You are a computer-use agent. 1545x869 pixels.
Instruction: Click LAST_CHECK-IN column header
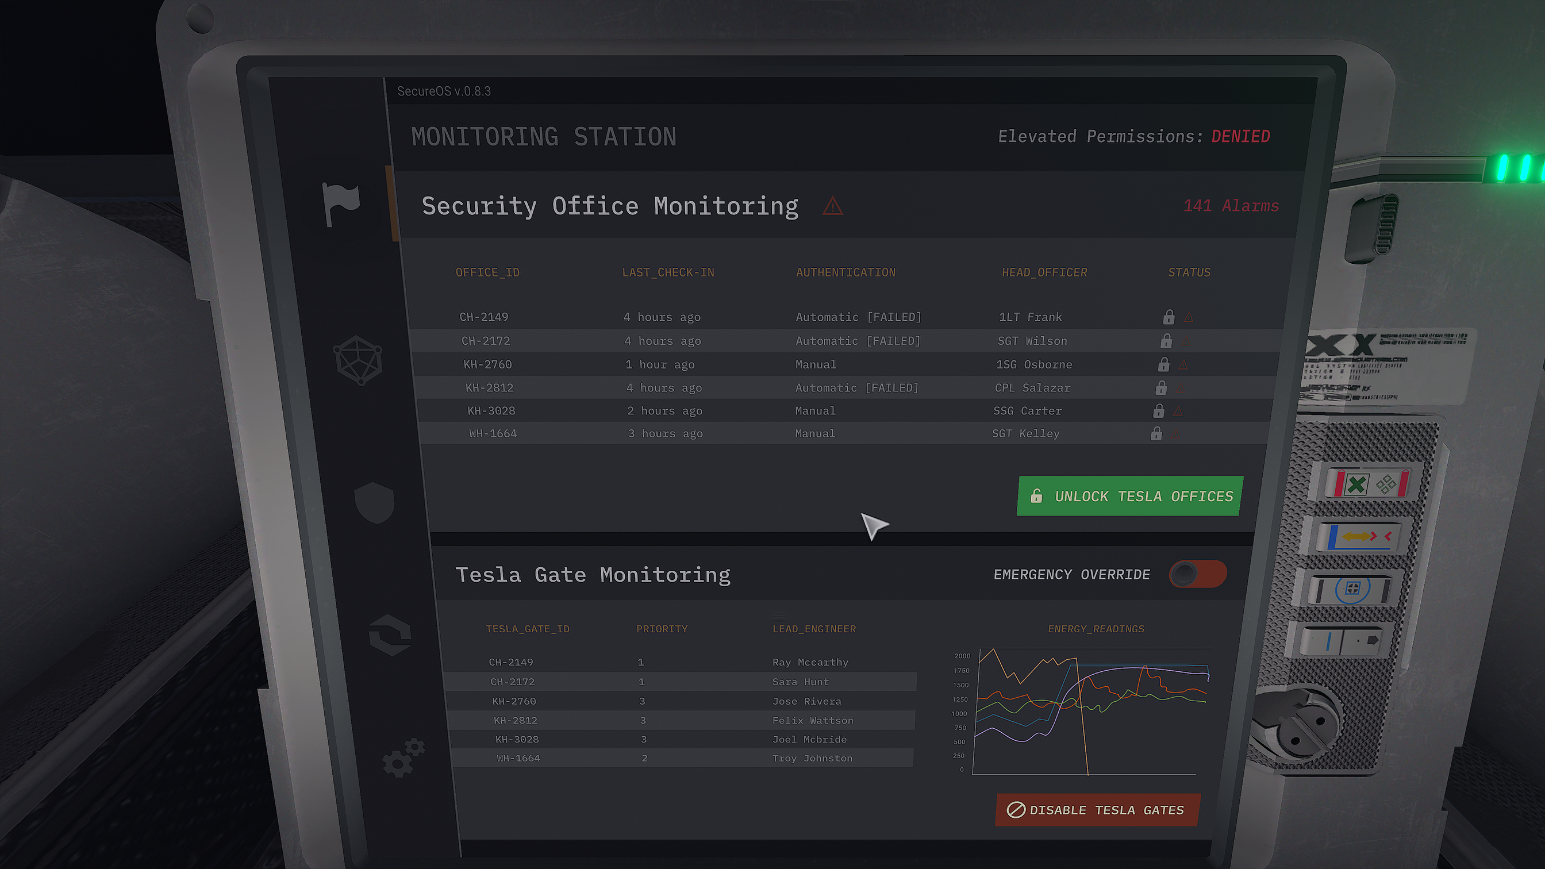tap(668, 272)
